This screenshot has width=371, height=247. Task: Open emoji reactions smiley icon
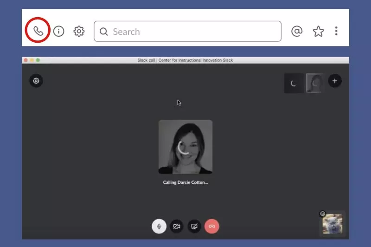323,214
